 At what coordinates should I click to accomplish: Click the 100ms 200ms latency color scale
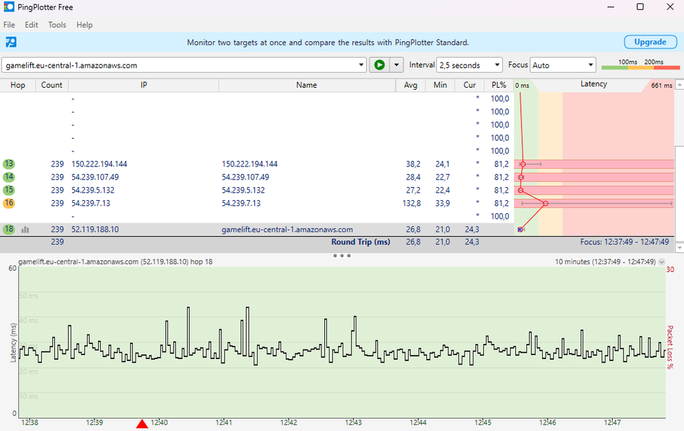click(x=639, y=65)
